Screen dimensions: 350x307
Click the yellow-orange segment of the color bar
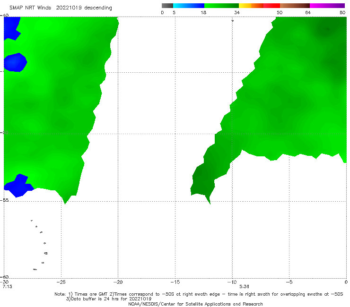coord(251,6)
